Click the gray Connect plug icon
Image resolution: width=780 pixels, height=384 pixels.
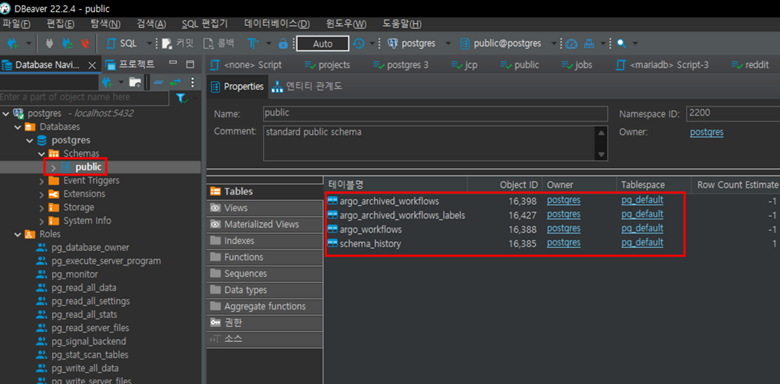pyautogui.click(x=49, y=43)
